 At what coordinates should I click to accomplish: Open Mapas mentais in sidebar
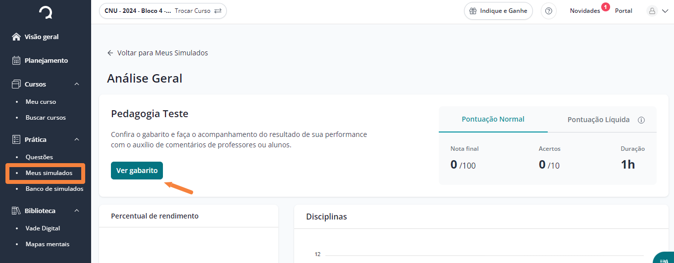pyautogui.click(x=48, y=244)
